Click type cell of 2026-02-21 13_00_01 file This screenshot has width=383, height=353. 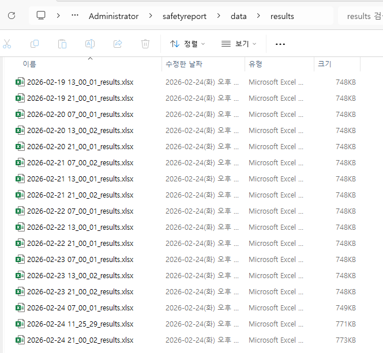[276, 179]
